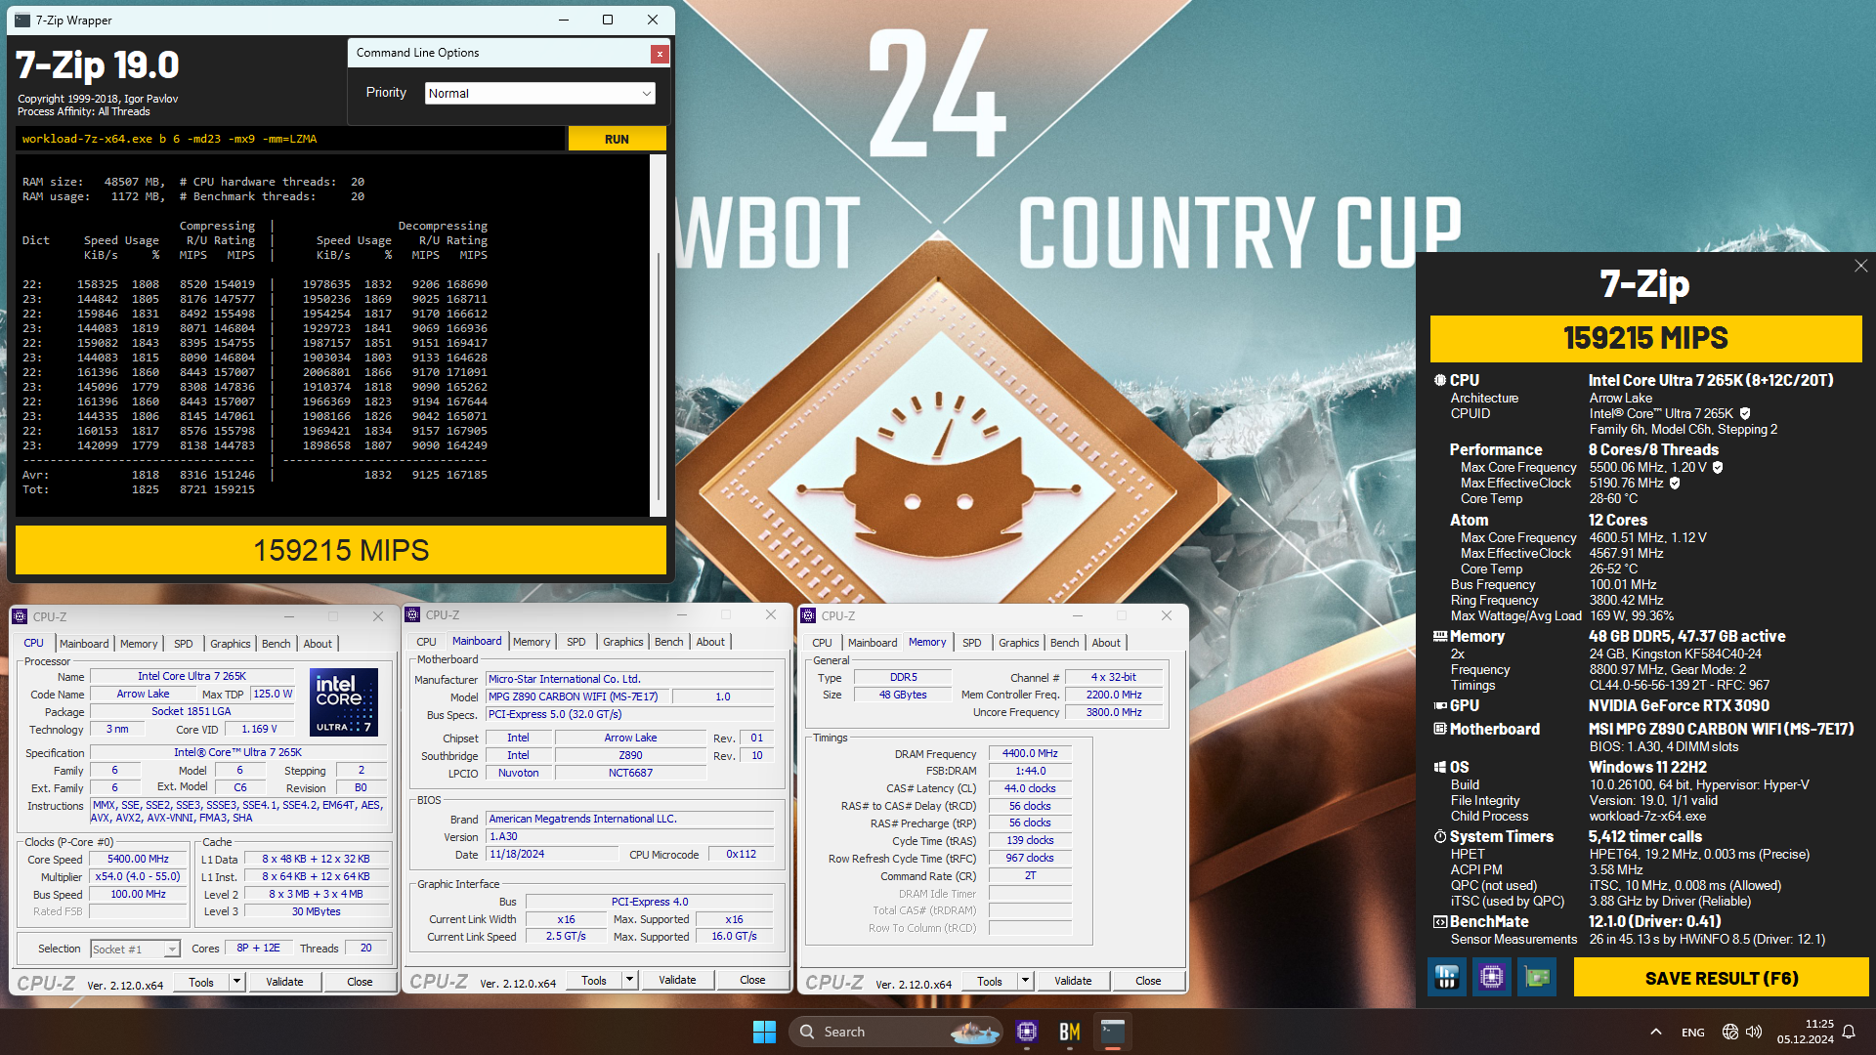This screenshot has height=1055, width=1876.
Task: Open the Bench tab in first CPU-Z window
Action: (276, 644)
